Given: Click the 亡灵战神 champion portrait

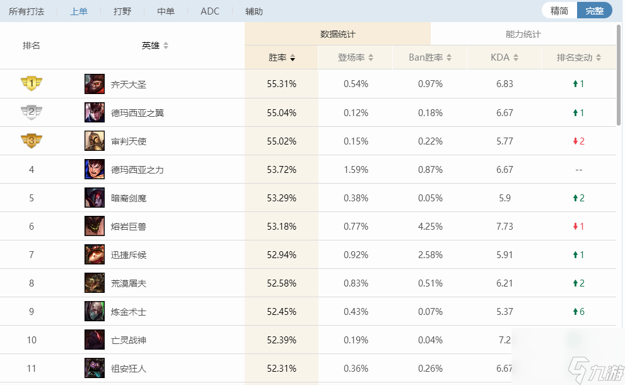Looking at the screenshot, I should tap(95, 340).
